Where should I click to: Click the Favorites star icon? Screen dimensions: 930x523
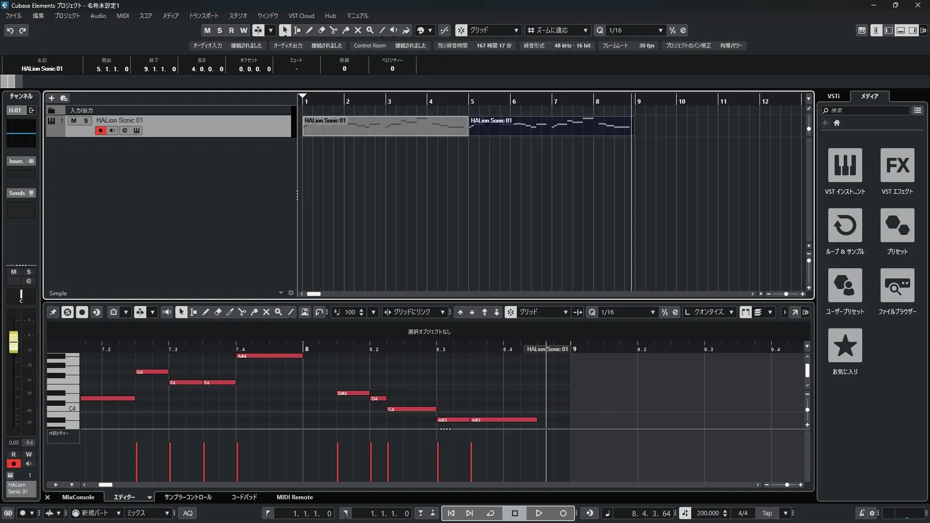point(845,345)
